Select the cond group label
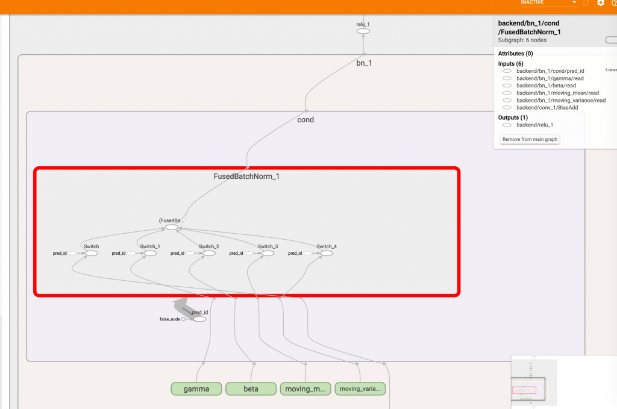 305,119
